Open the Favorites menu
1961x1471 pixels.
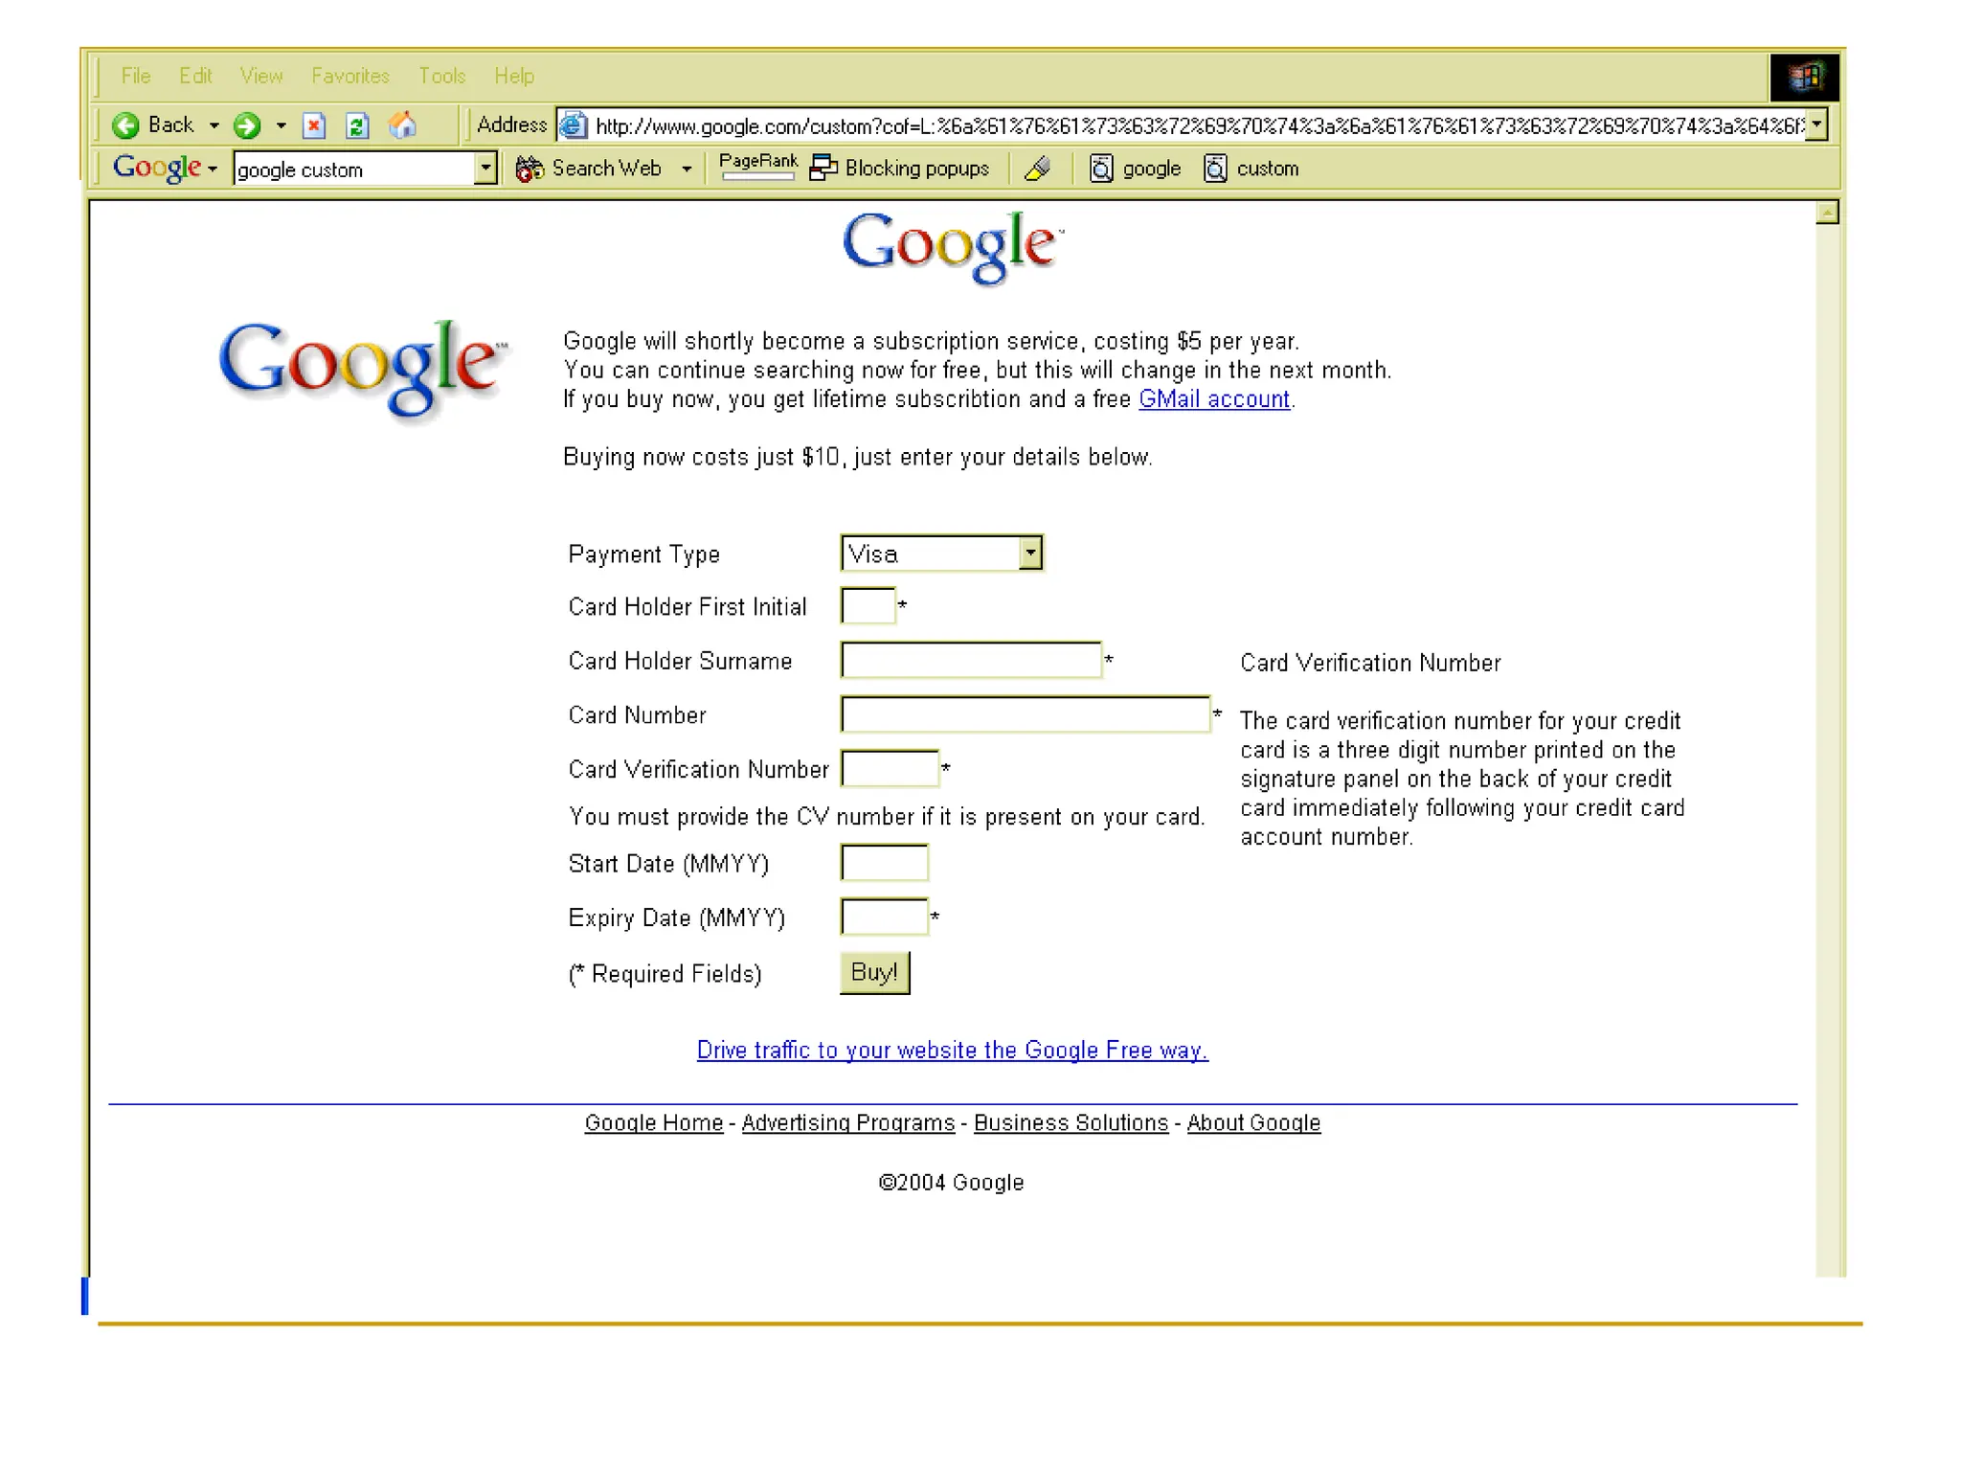pos(350,76)
